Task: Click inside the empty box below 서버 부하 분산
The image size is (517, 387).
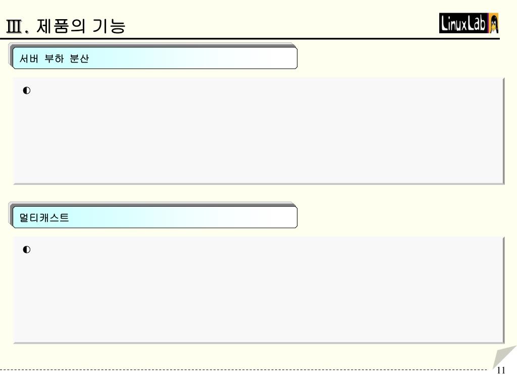Action: click(x=258, y=131)
